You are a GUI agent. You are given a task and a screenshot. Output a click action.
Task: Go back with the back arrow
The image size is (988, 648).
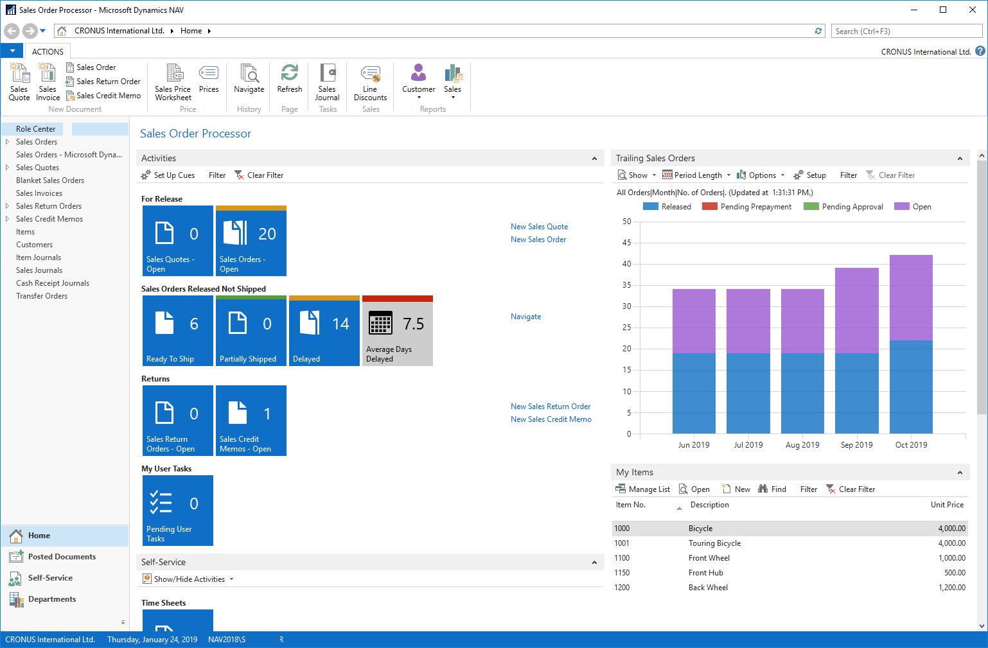12,31
